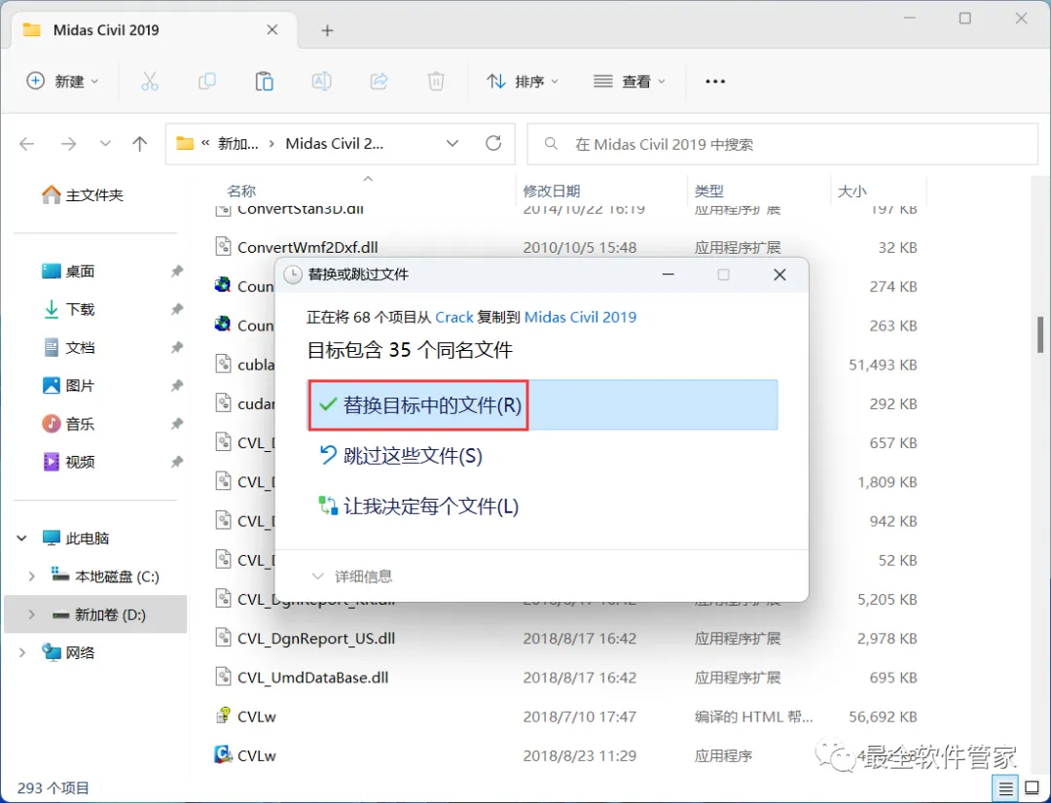Screen dimensions: 1051x803
Task: Open the Pictures 图片 quick access folder
Action: (68, 386)
